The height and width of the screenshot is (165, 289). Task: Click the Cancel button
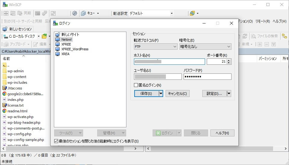click(178, 94)
